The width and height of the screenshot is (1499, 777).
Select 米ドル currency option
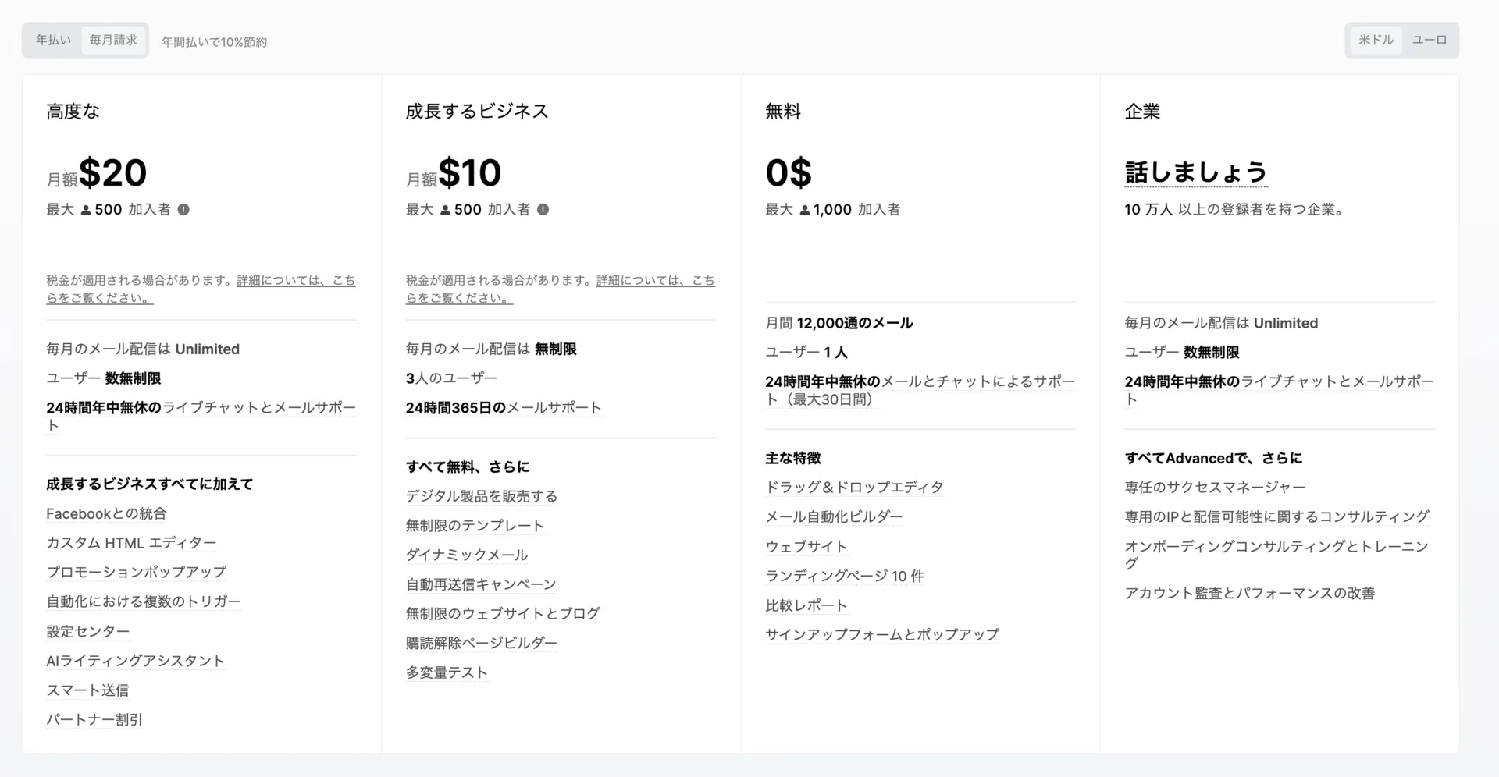tap(1375, 40)
